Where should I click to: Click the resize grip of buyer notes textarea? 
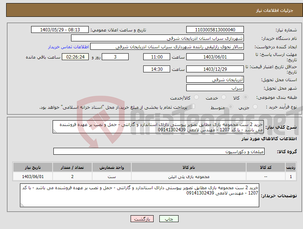[x=22, y=205]
